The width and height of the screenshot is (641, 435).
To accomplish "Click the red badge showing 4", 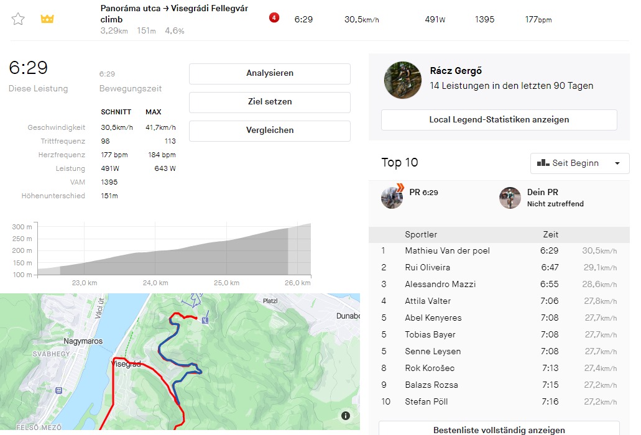I will point(274,18).
